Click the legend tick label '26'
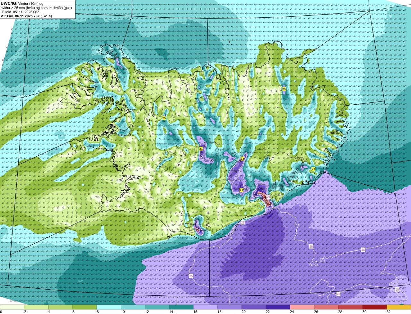This screenshot has width=411, height=314. click(316, 312)
